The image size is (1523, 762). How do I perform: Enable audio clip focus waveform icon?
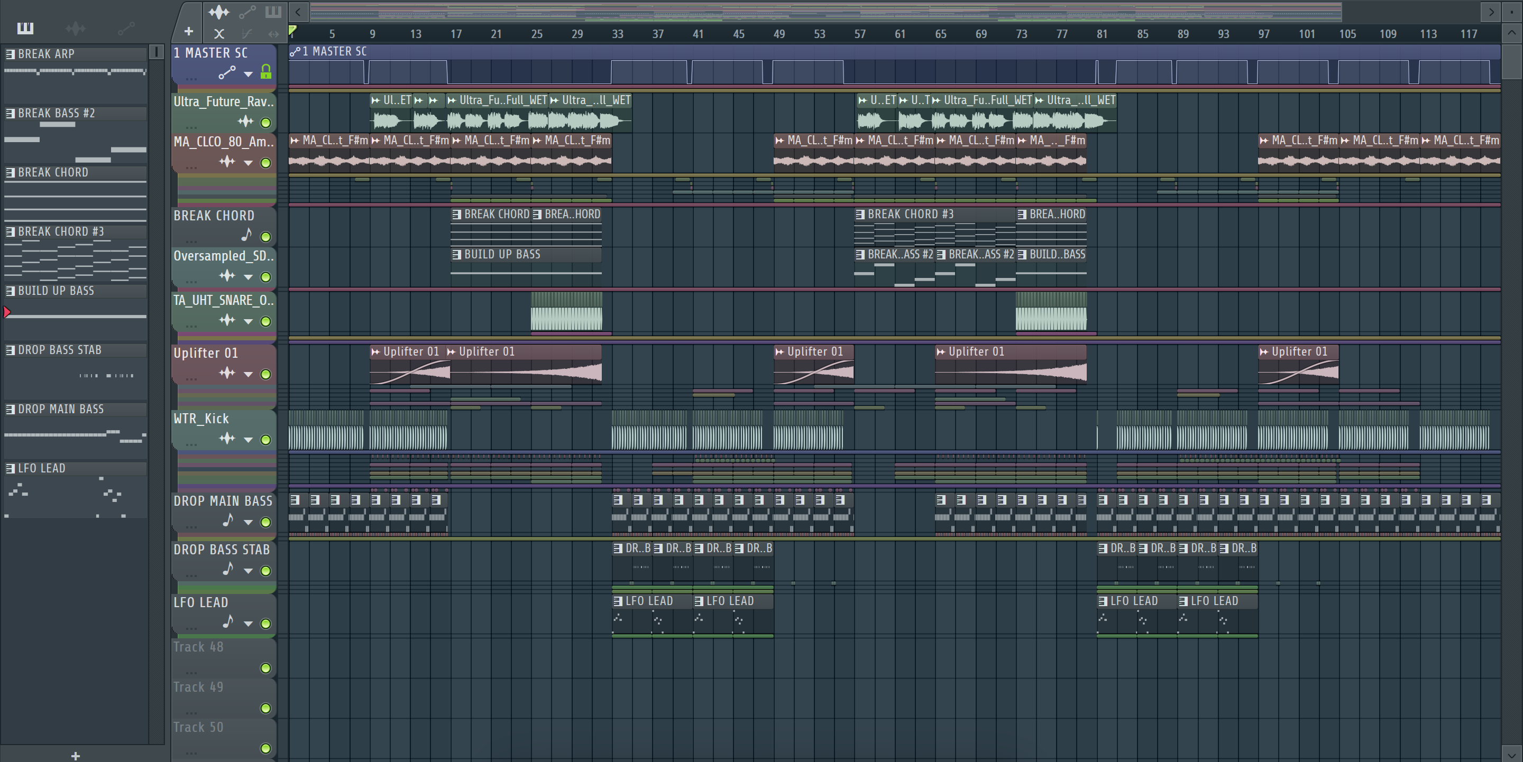(x=218, y=12)
